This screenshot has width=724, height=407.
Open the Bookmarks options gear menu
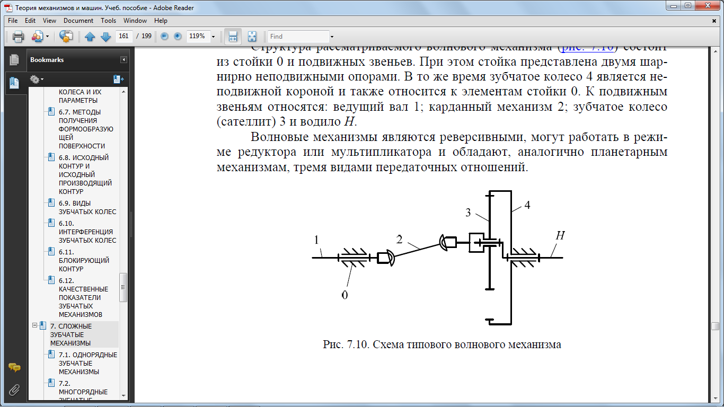point(37,79)
